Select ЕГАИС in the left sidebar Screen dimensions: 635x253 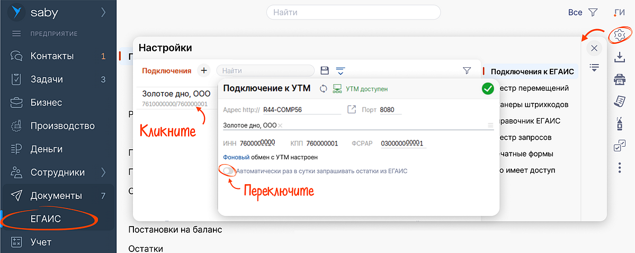coord(47,219)
